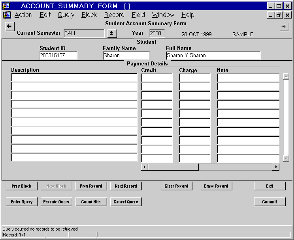Click the SAMPLE text
Screen dimensions: 294x240
[243, 34]
